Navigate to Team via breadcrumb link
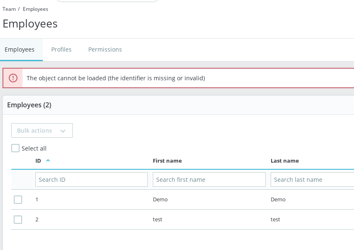354x250 pixels. (9, 9)
